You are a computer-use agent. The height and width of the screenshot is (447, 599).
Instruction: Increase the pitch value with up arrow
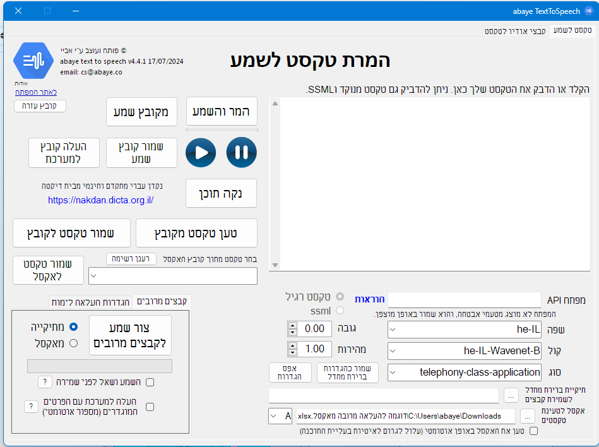[292, 325]
